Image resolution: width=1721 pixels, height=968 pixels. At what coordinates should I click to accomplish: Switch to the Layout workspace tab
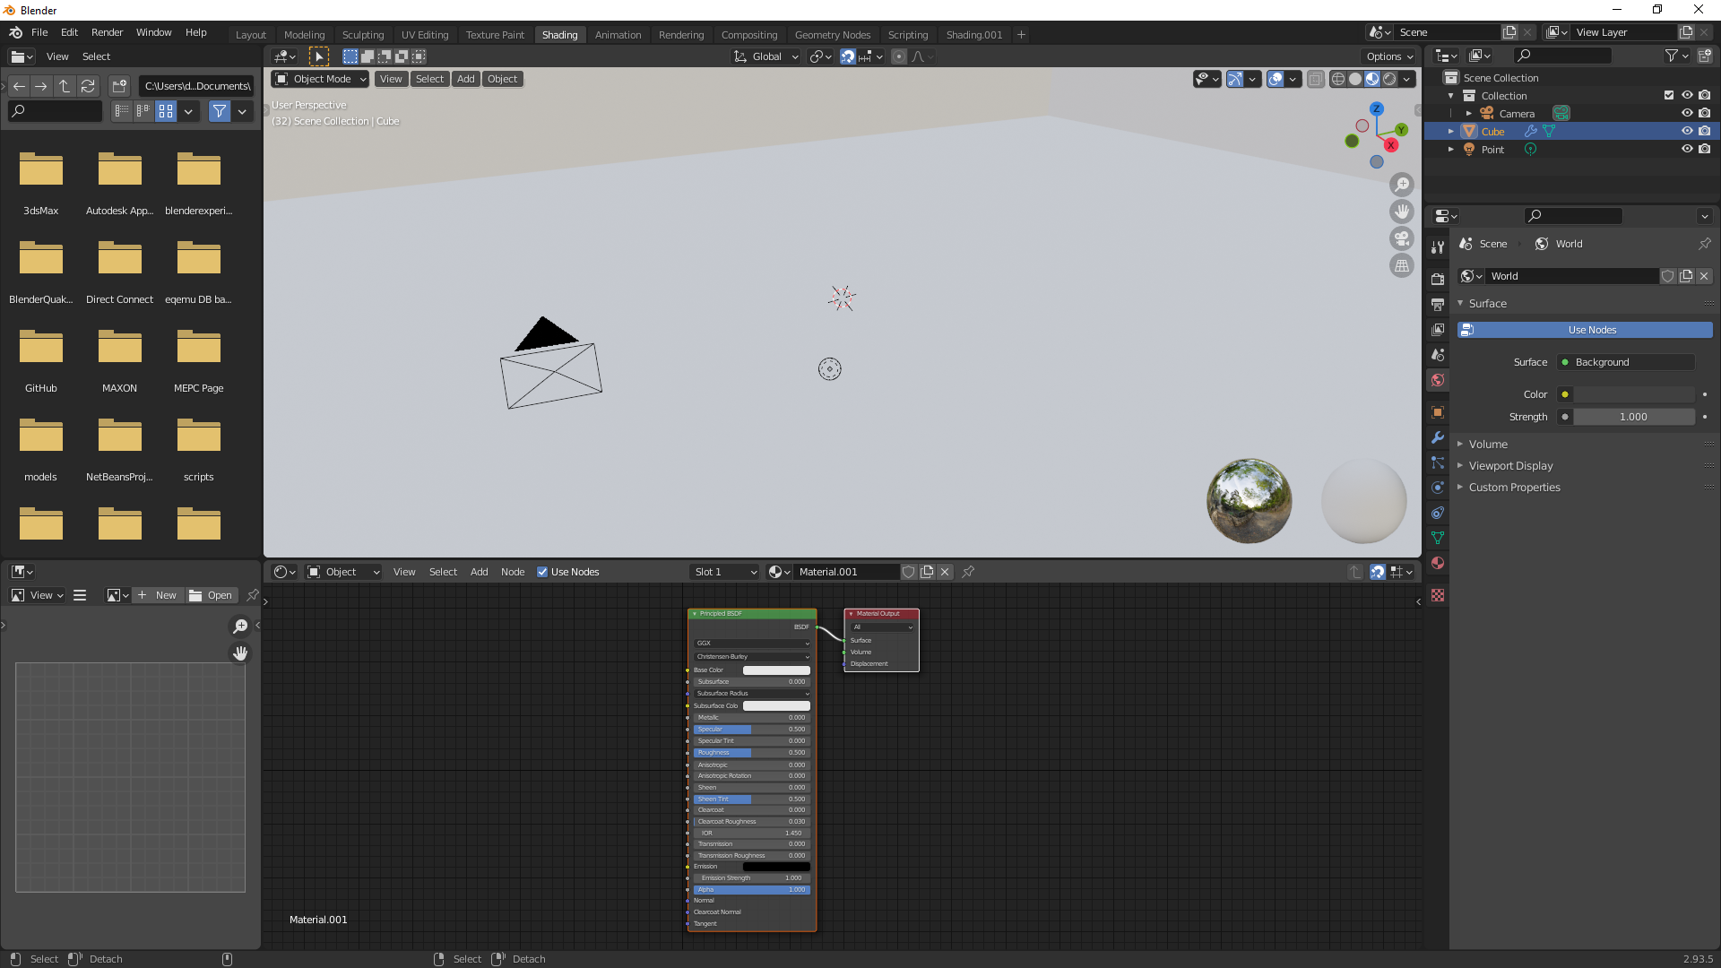click(x=251, y=35)
